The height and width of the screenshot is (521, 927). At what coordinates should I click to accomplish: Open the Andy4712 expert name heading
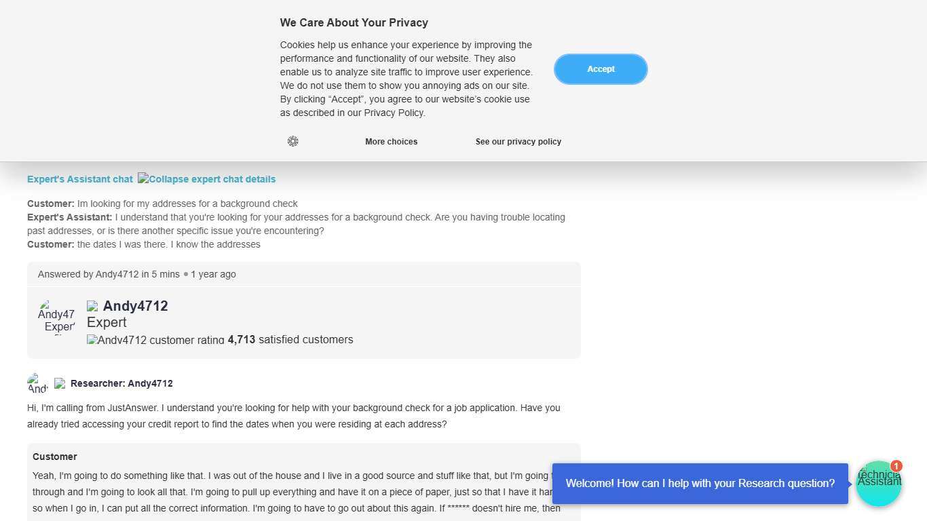point(136,306)
